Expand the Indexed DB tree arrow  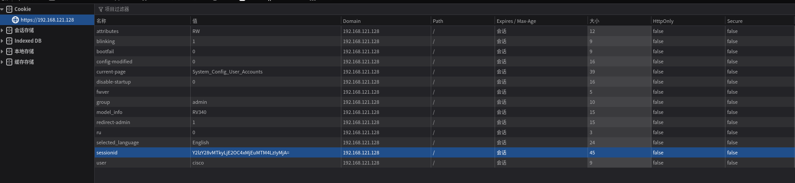point(2,41)
